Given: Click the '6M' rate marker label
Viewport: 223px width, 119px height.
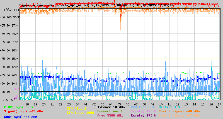Looking at the screenshot, I should click(x=16, y=99).
